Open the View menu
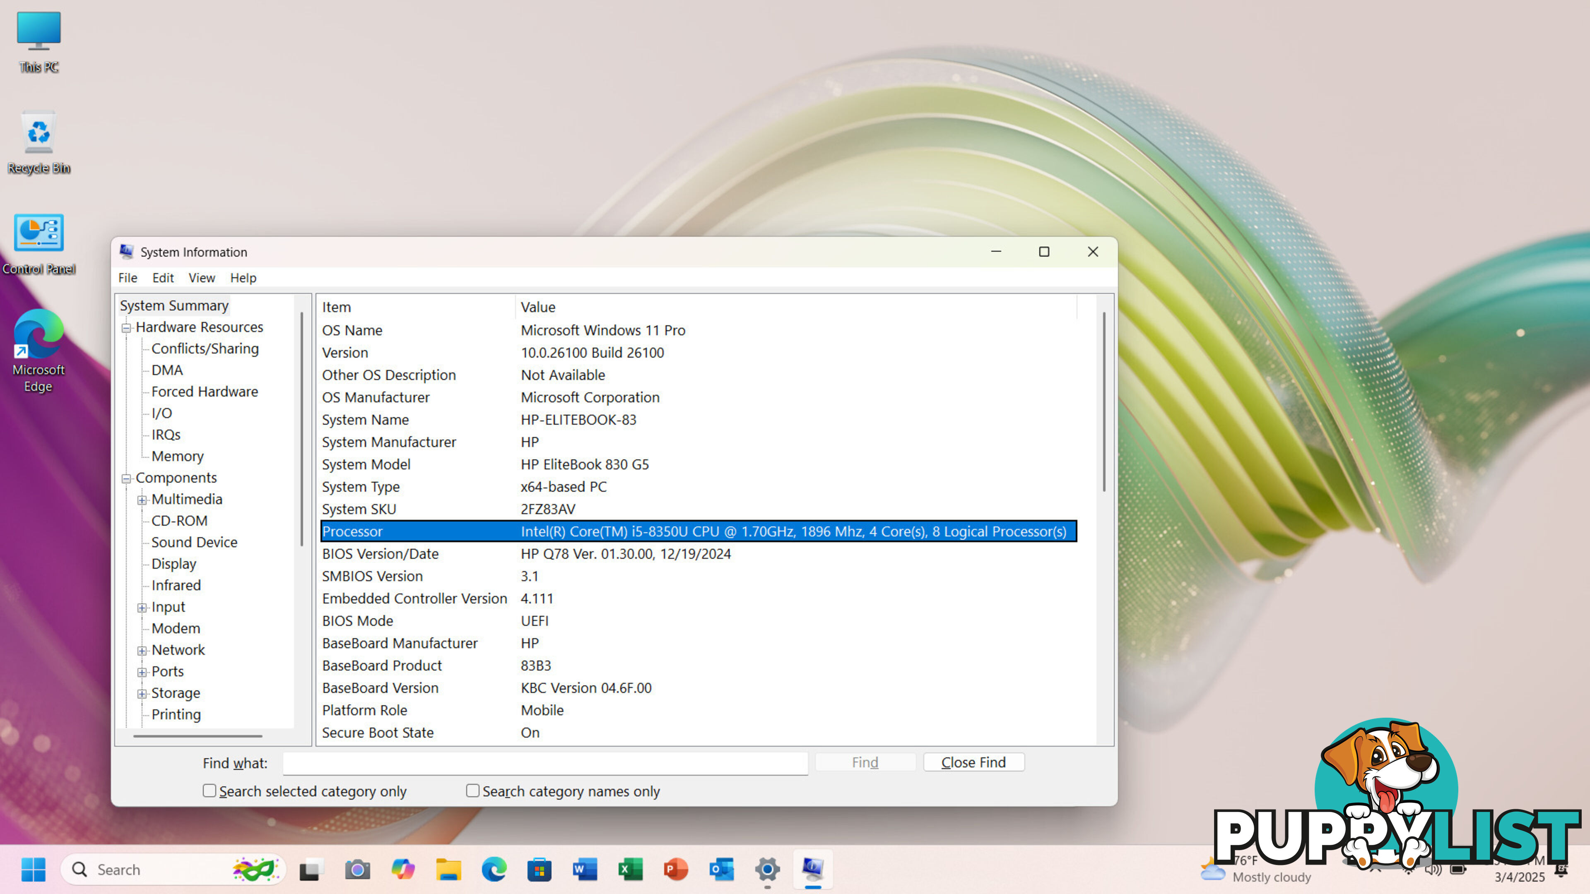The height and width of the screenshot is (894, 1590). click(x=202, y=278)
